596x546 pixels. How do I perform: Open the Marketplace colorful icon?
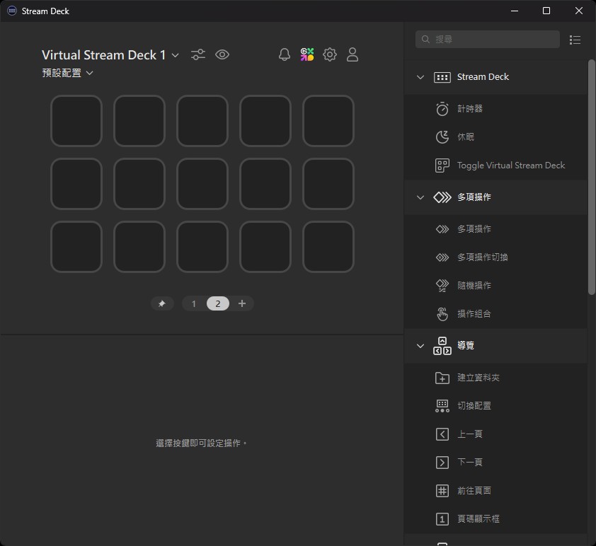(307, 54)
